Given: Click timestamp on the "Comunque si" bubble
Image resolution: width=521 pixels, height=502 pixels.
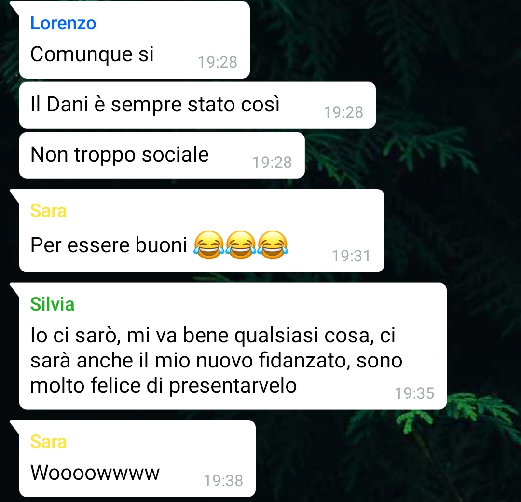Looking at the screenshot, I should tap(218, 62).
